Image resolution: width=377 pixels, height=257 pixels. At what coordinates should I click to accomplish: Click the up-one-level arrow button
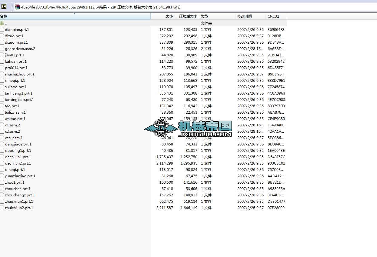point(4,6)
